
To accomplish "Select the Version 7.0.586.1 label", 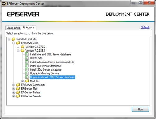I will pyautogui.click(x=35, y=51).
